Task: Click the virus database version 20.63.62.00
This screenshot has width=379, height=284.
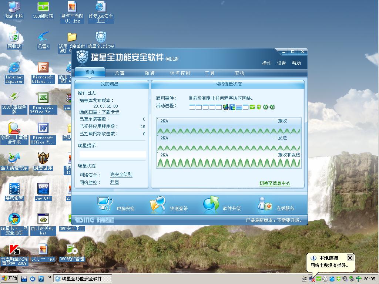Action: click(x=105, y=106)
